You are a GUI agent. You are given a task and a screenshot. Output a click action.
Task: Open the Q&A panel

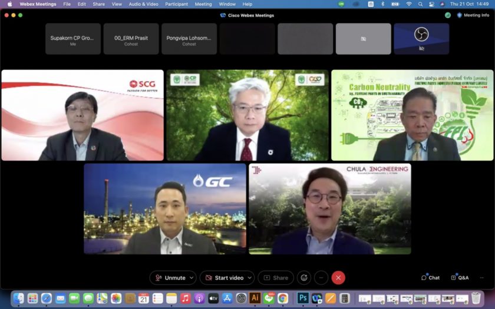click(460, 278)
